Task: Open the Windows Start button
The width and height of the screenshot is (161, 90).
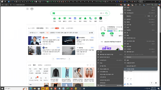Action: [x=2, y=88]
